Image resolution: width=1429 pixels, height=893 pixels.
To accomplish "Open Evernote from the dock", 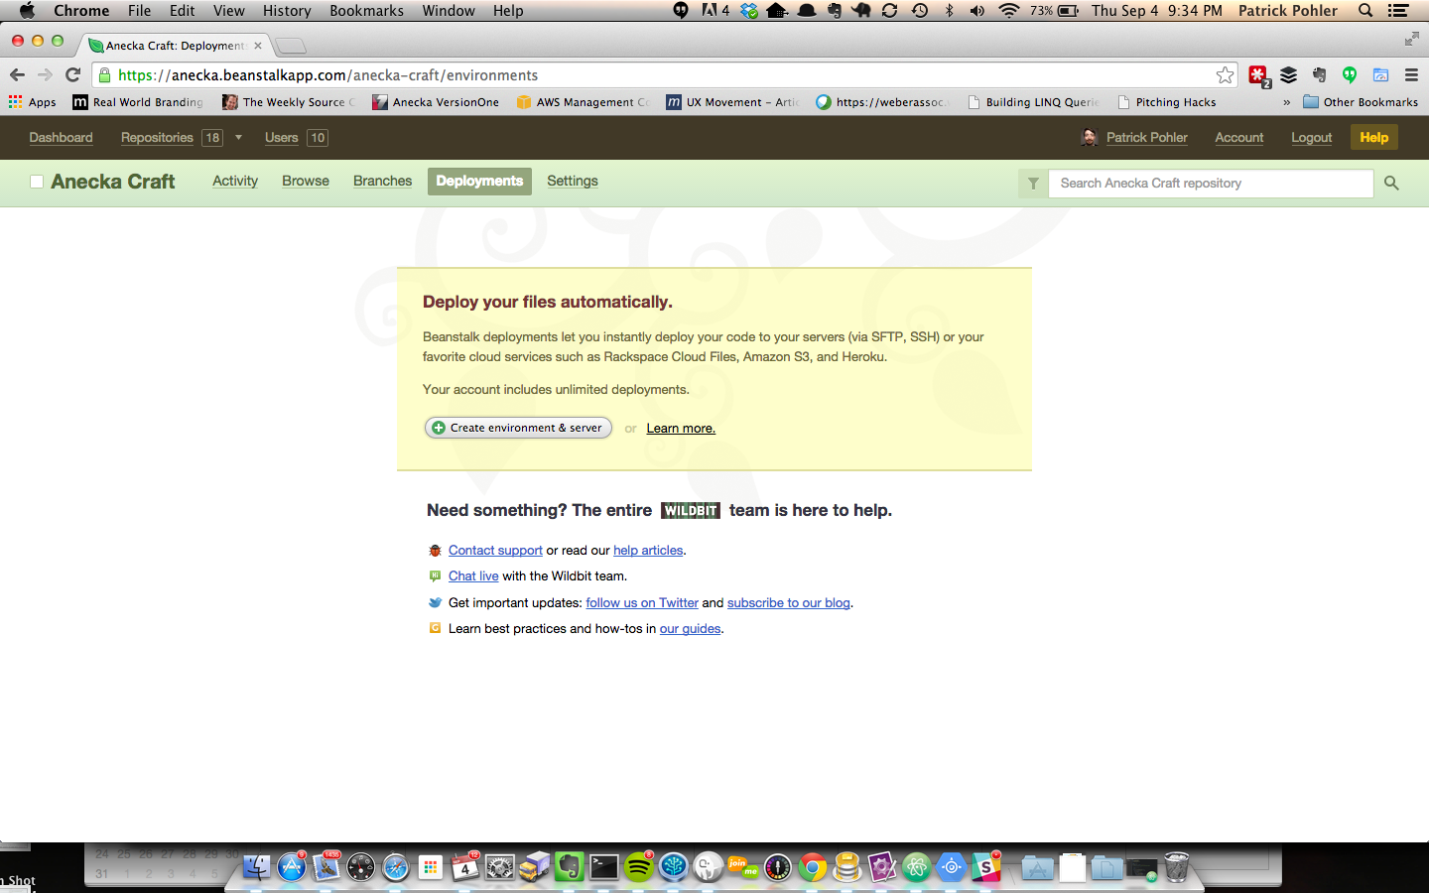I will [570, 867].
